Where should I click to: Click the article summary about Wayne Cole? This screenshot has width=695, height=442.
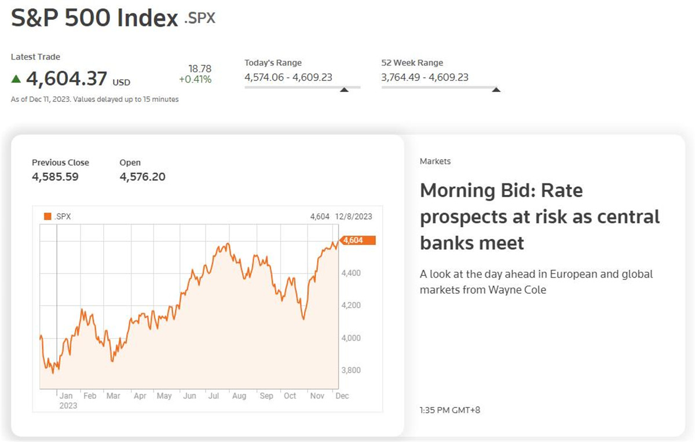536,282
